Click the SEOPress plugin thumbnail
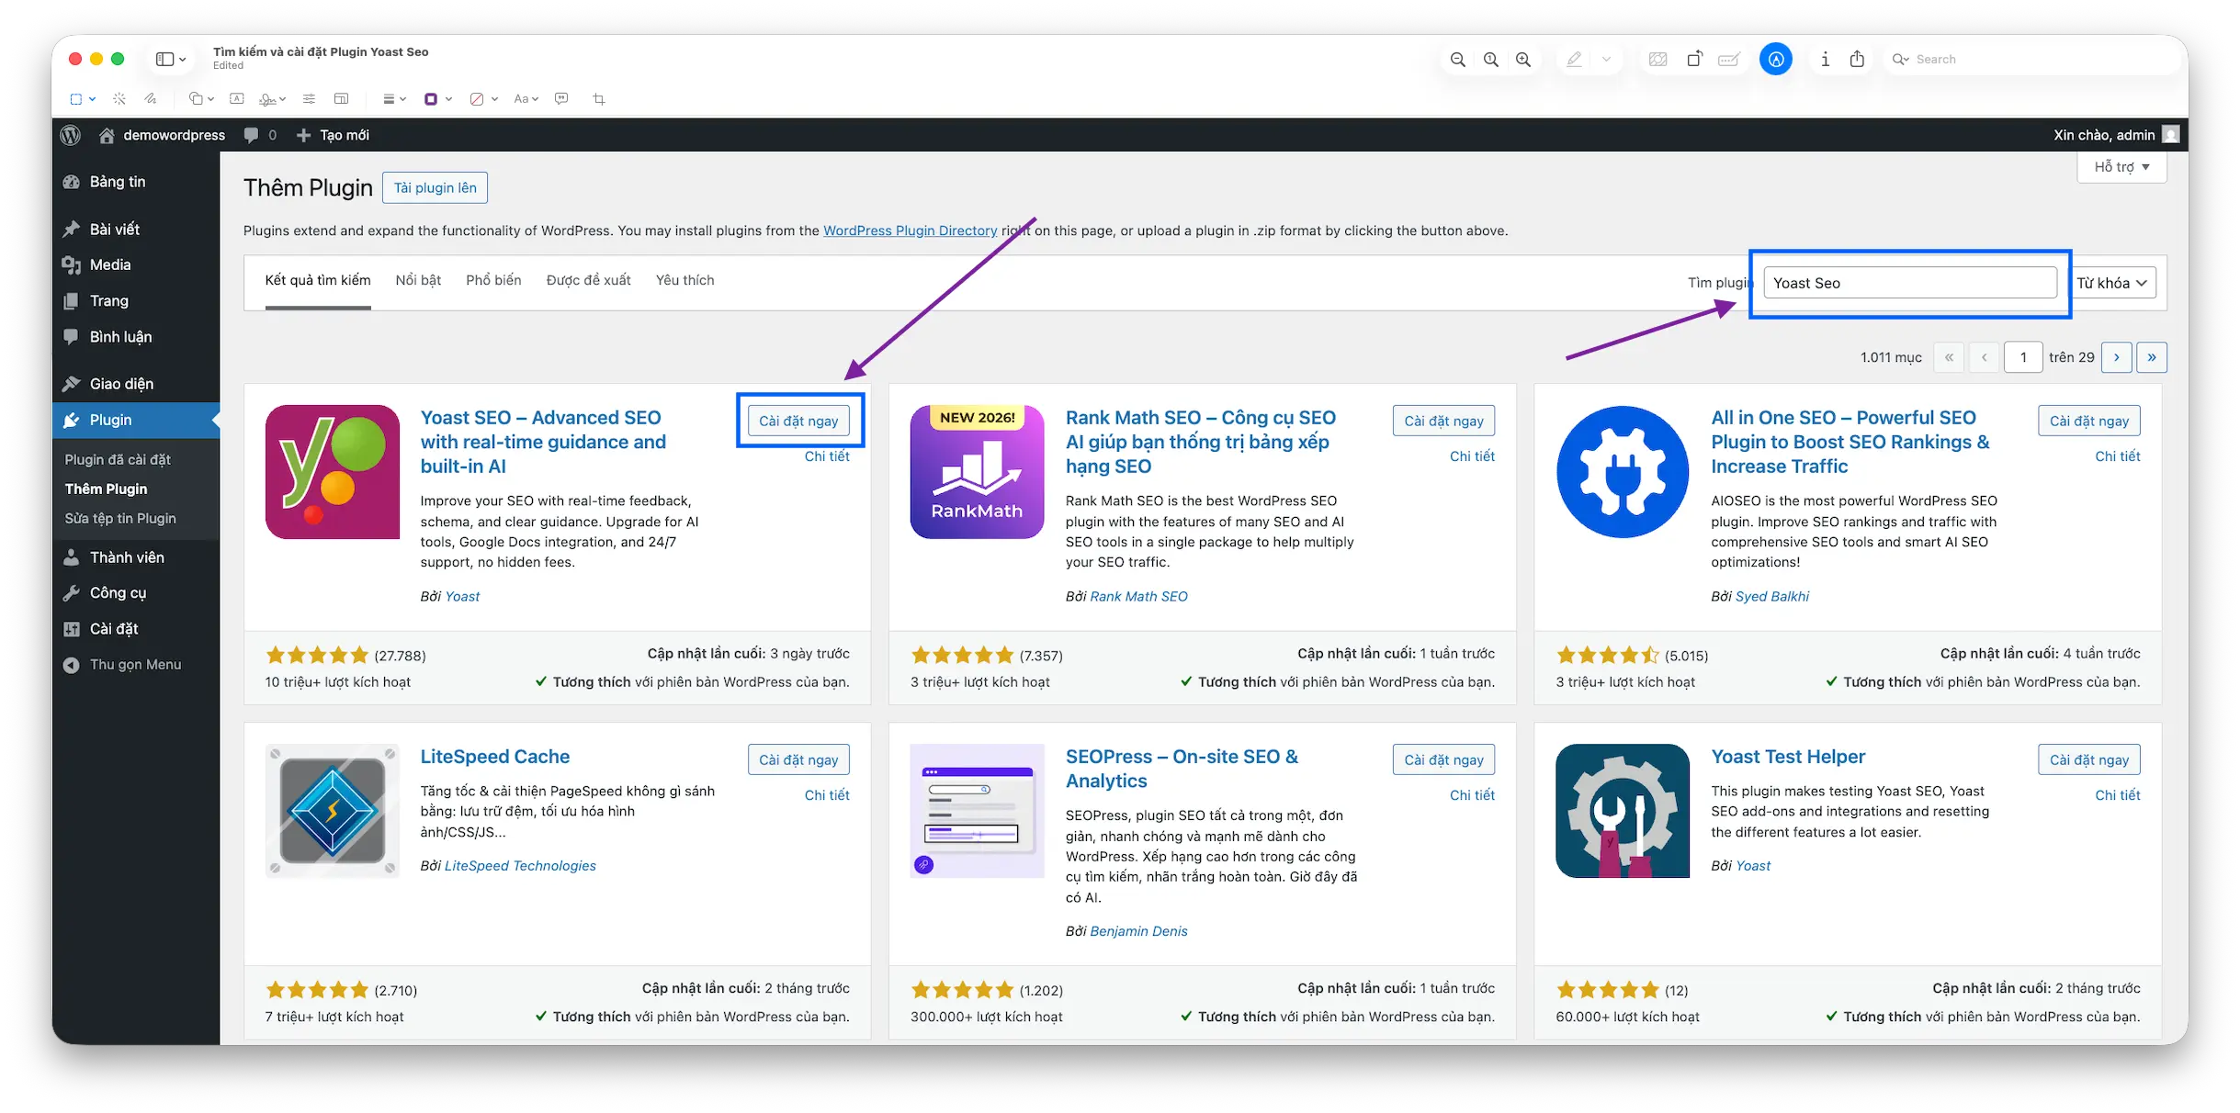Screen dimensions: 2240x1113 977,811
